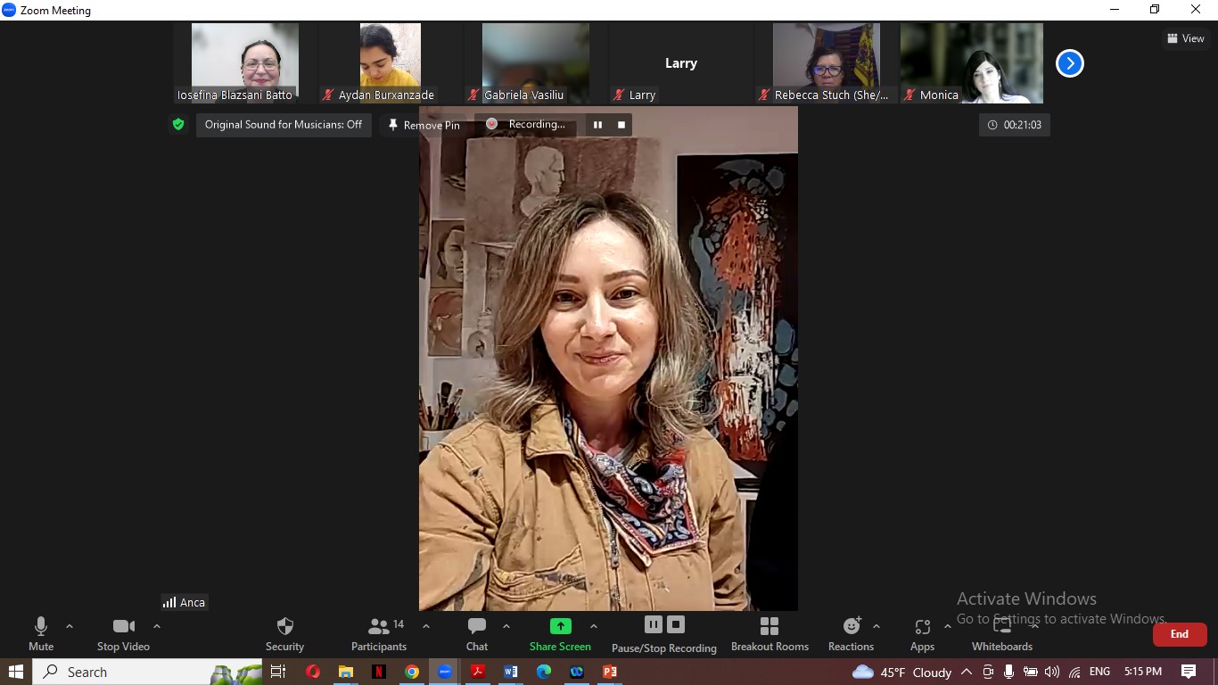Select Rebecca Stuch video thumbnail
This screenshot has width=1218, height=685.
[827, 63]
